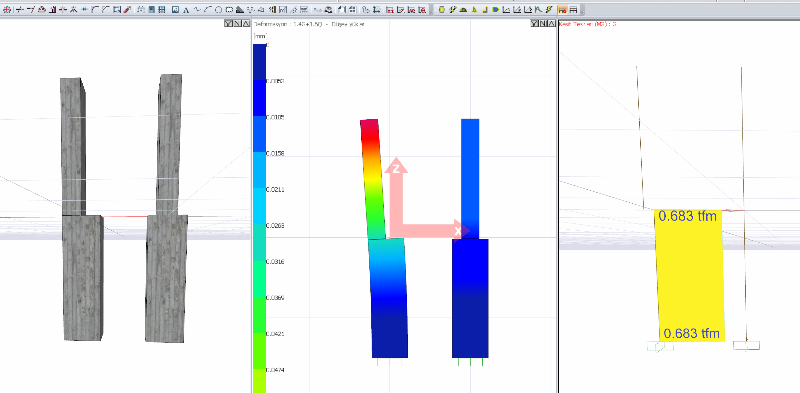This screenshot has width=800, height=393.
Task: Toggle the highlighted orange table-view button
Action: point(563,10)
